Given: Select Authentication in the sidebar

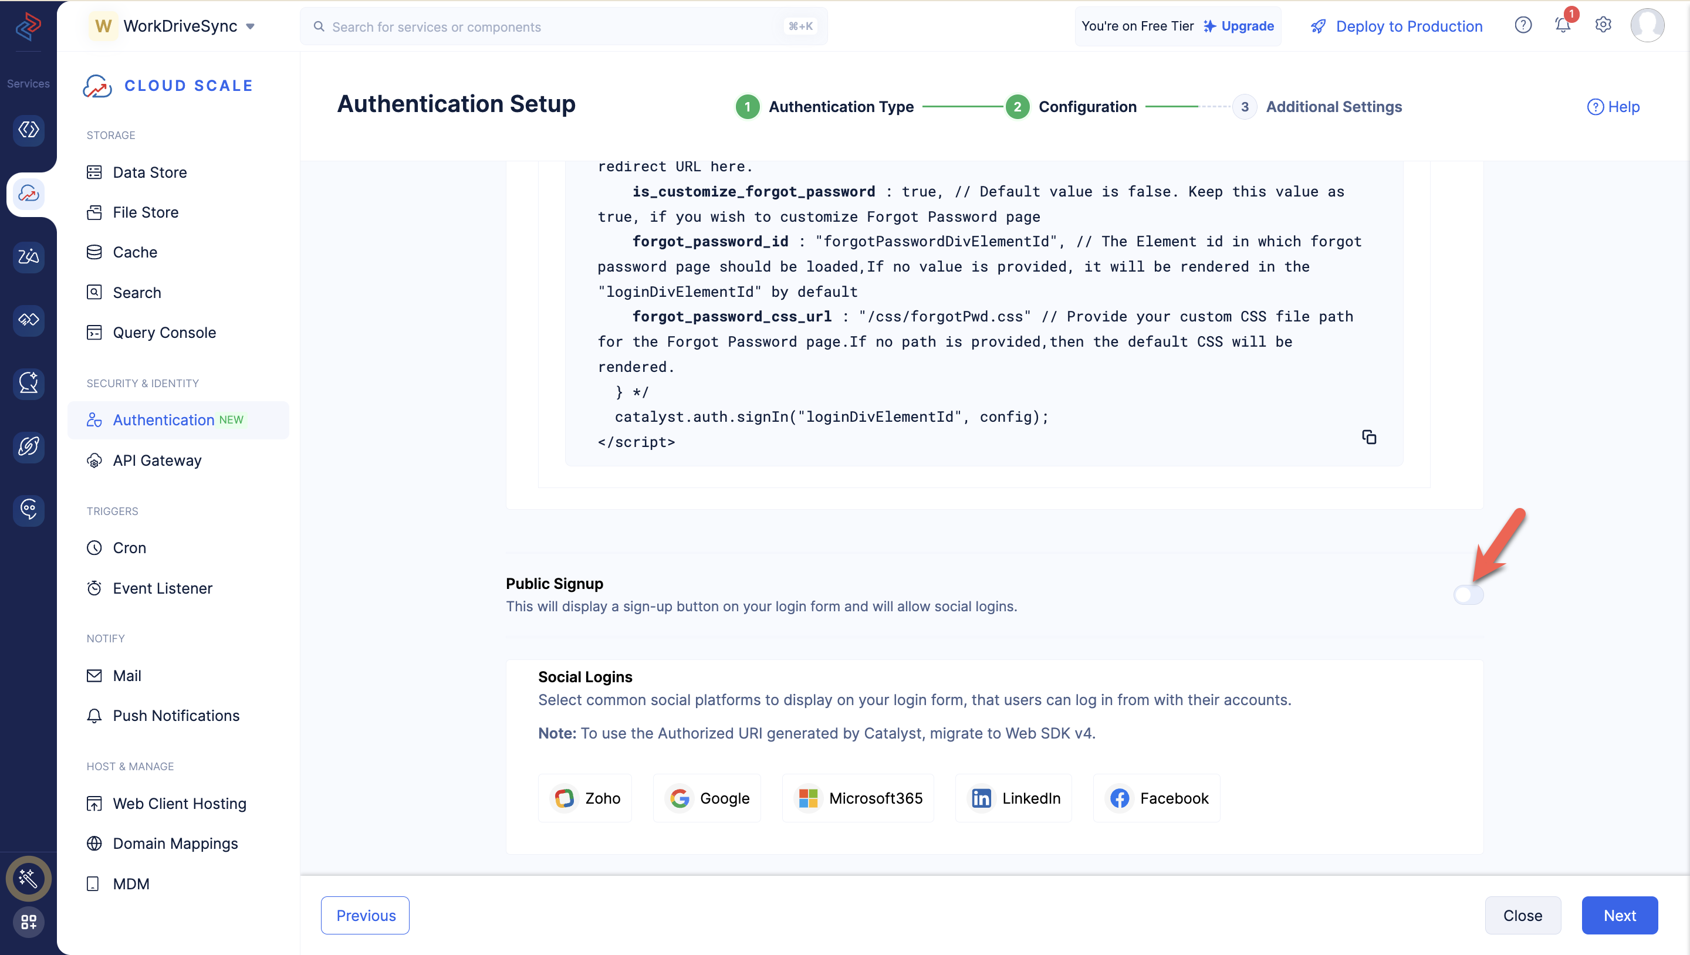Looking at the screenshot, I should [x=178, y=420].
